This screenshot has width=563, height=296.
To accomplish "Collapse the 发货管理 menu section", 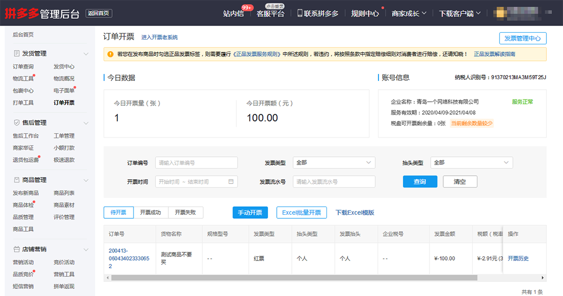I will pyautogui.click(x=86, y=54).
